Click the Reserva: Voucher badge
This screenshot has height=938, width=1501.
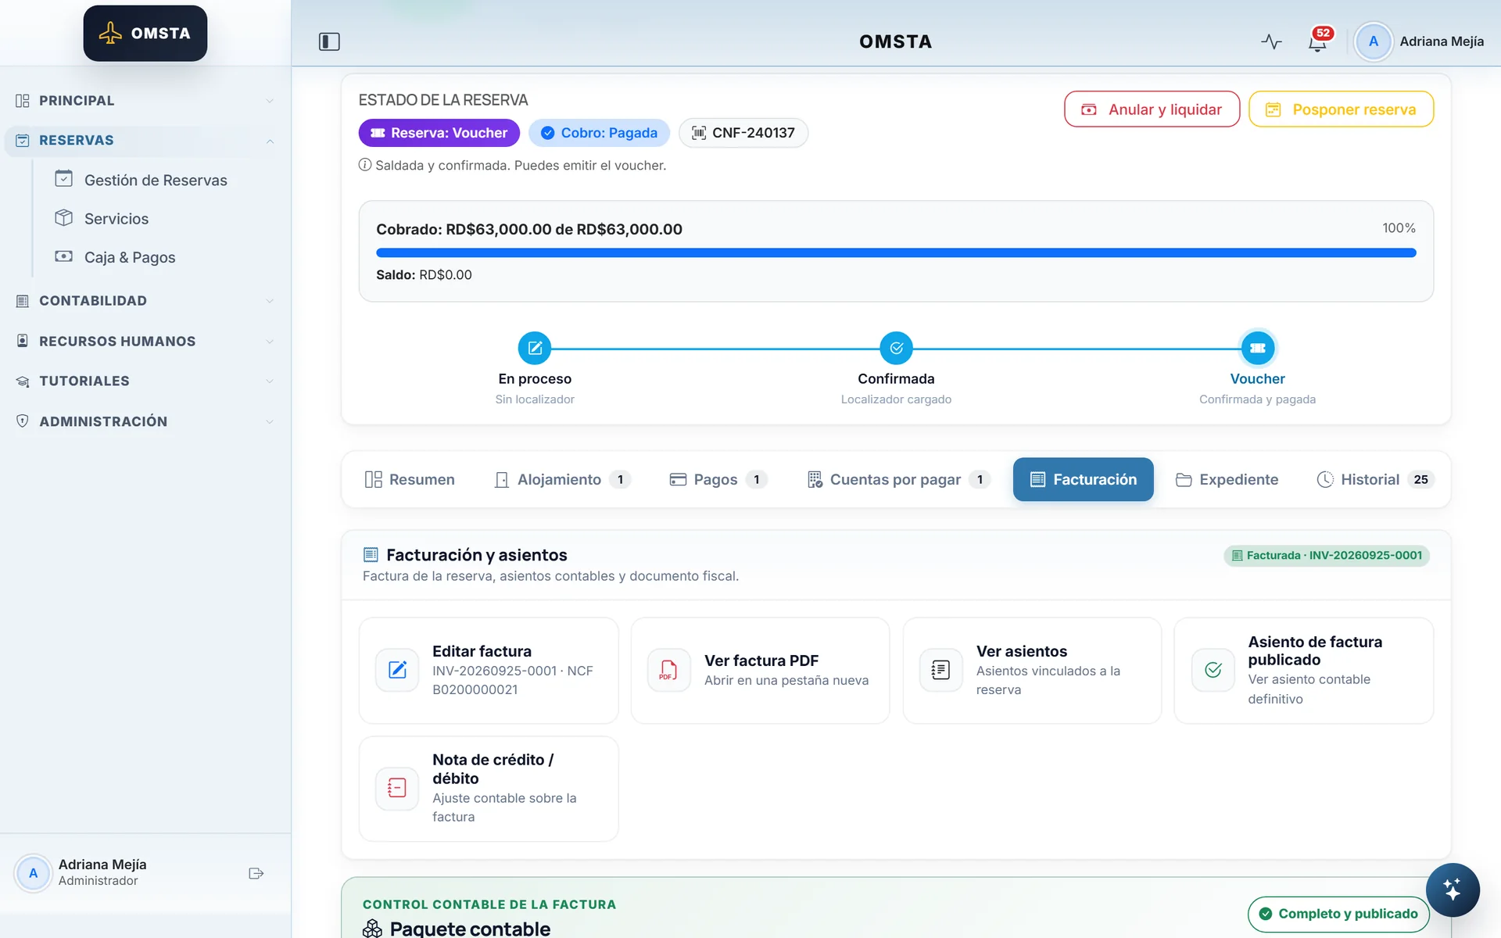tap(439, 133)
